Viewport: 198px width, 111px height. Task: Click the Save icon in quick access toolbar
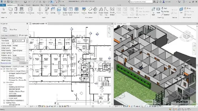tap(8, 2)
